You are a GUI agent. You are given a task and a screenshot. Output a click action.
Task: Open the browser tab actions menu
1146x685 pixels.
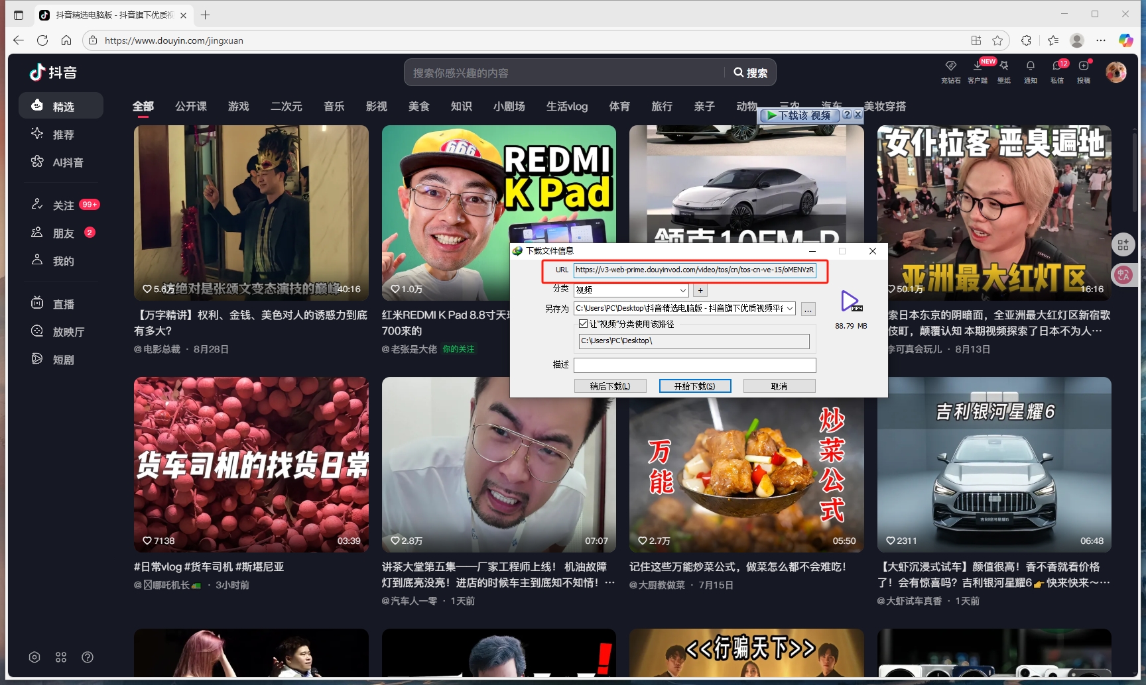point(19,15)
